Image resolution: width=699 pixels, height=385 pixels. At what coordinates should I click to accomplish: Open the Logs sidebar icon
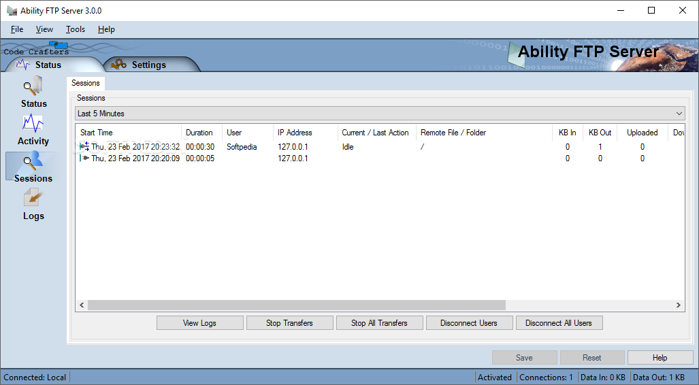(x=33, y=205)
